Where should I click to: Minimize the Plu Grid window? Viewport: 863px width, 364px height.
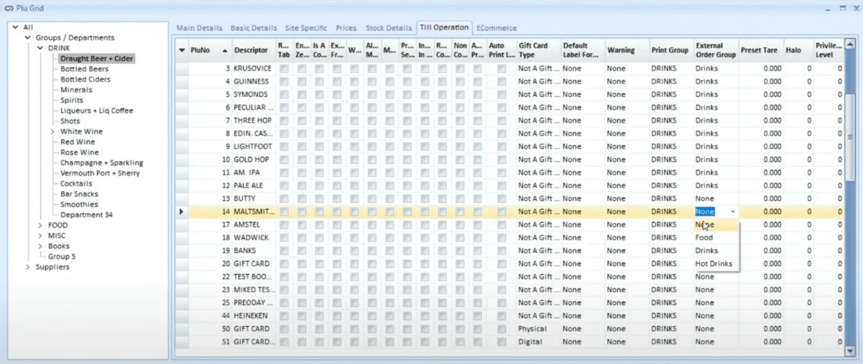[x=828, y=8]
